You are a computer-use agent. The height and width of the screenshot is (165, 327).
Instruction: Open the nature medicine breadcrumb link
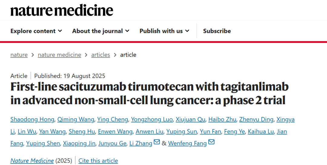pos(59,55)
